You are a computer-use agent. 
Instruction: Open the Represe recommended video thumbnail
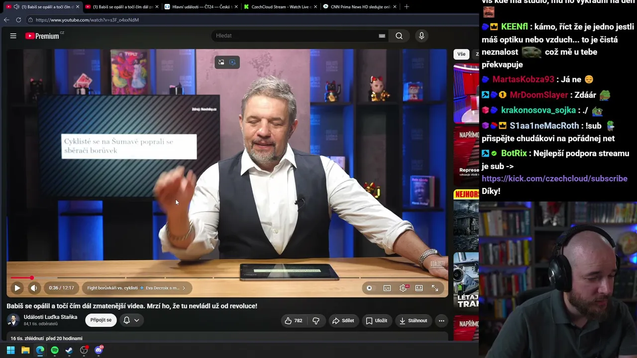tap(466, 156)
